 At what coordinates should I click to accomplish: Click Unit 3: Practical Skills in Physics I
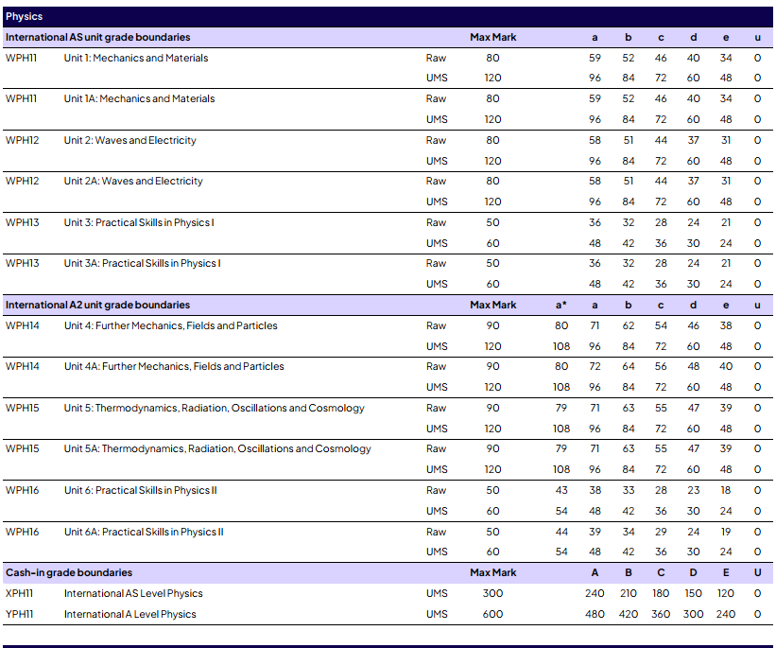[139, 222]
